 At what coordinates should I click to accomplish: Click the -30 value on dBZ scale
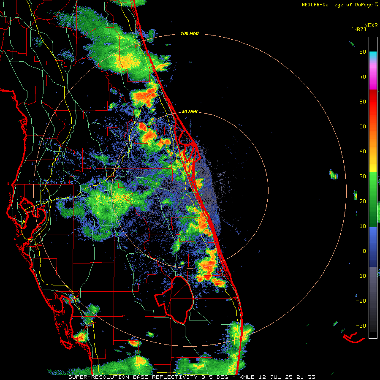[x=361, y=326]
